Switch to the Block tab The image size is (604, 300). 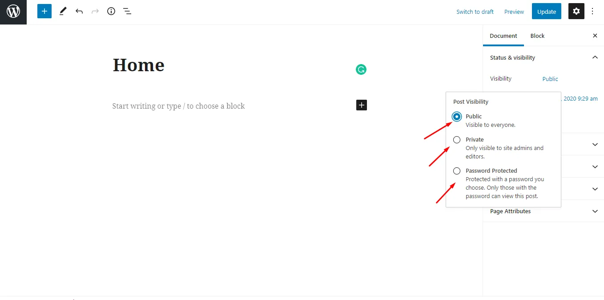click(x=537, y=36)
